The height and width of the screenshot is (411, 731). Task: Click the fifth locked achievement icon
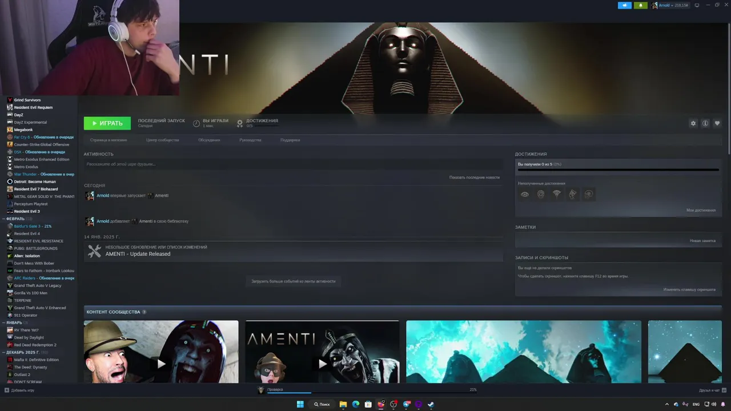coord(589,194)
